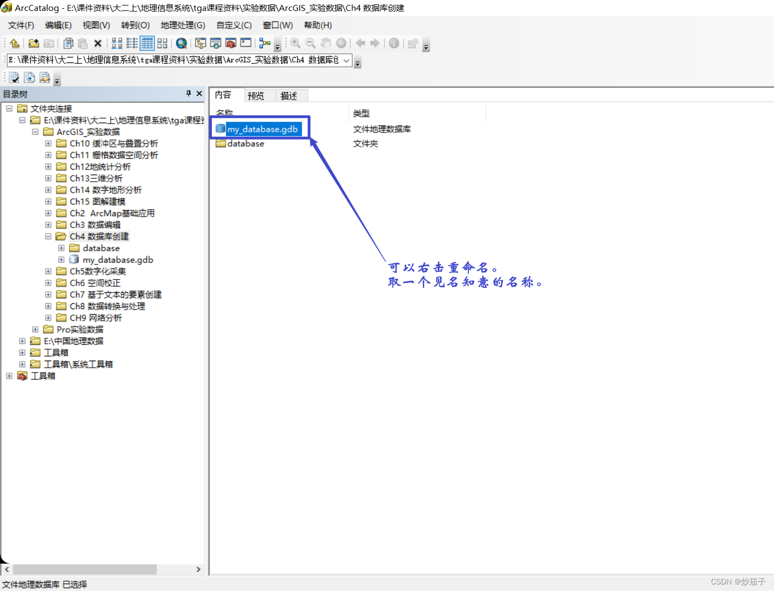Close the 目录树 panel
Image resolution: width=774 pixels, height=591 pixels.
pyautogui.click(x=199, y=94)
